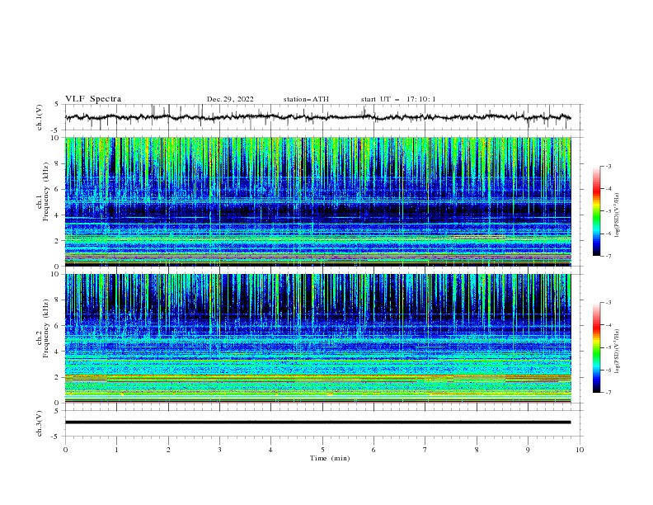Click the "ch.2 Frequency (kHz)" axis label
Viewport: 653px width, 505px height.
point(43,328)
